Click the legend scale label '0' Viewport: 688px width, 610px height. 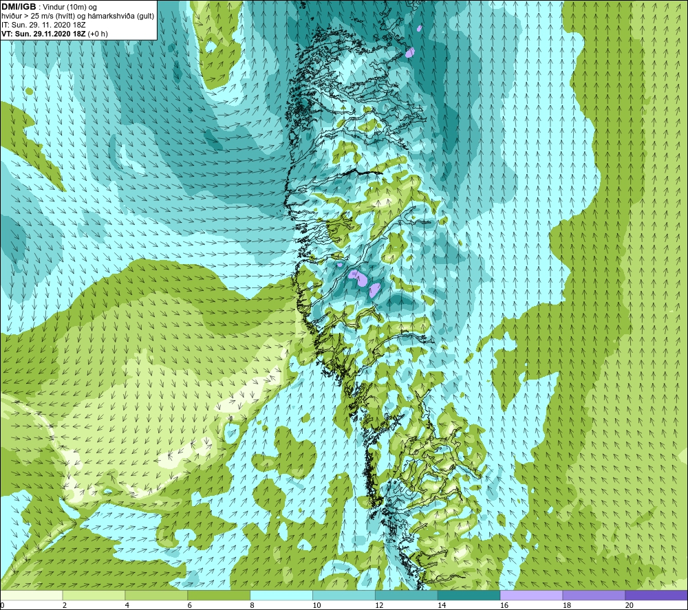(2, 605)
